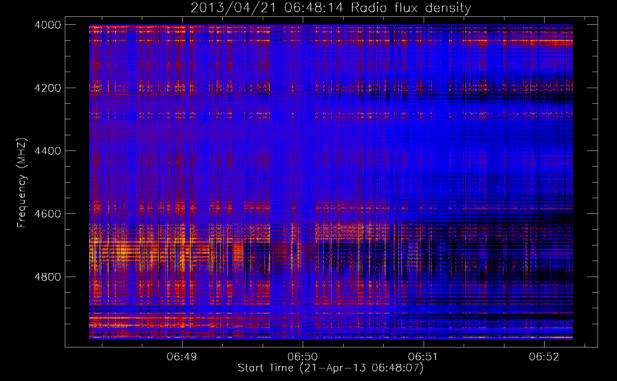Click the 4000 frequency axis label
This screenshot has height=381, width=617.
pos(47,25)
